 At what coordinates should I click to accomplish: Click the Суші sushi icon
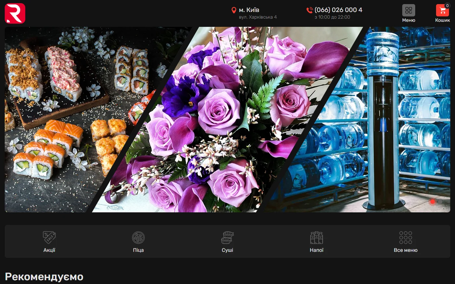pos(227,238)
